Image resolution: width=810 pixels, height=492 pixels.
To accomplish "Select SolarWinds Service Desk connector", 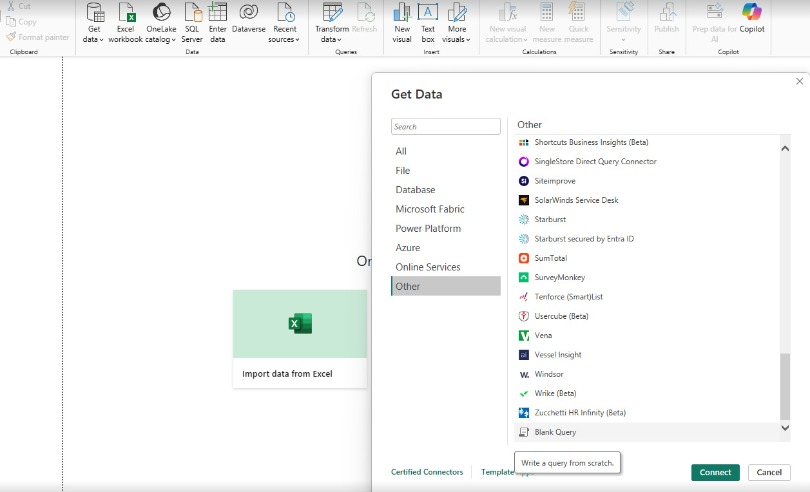I will coord(647,200).
